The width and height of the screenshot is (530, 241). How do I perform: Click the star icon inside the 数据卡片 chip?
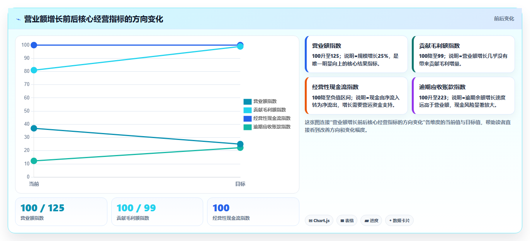coord(390,221)
